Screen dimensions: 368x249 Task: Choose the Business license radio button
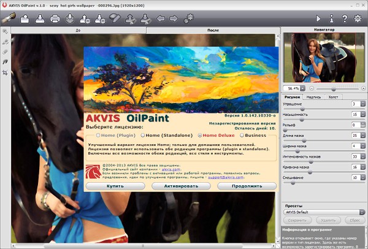point(241,135)
